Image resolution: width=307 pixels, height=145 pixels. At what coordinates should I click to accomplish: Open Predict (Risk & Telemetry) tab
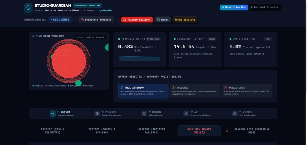pos(53,131)
